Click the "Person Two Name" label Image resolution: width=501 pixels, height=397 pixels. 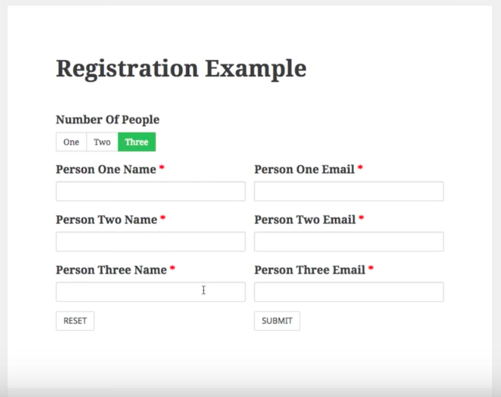pyautogui.click(x=107, y=220)
